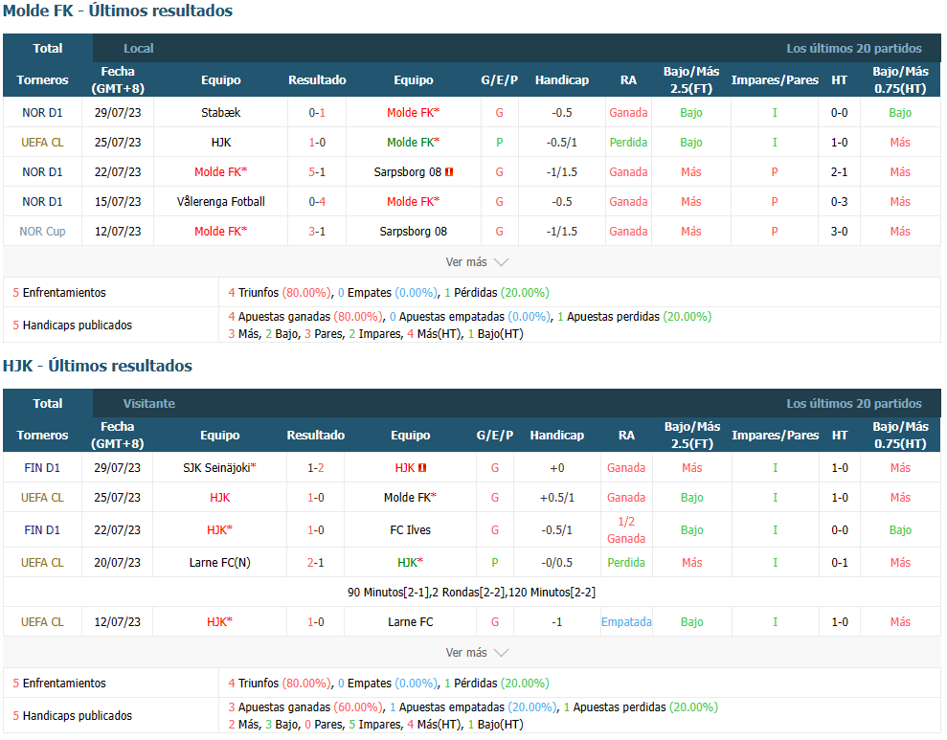Screen dimensions: 947x740
Task: Open the FC Ilves team link
Action: click(x=410, y=530)
